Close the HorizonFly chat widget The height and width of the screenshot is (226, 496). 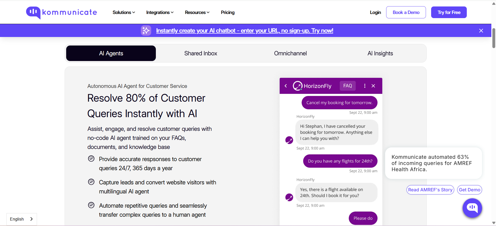coord(373,86)
